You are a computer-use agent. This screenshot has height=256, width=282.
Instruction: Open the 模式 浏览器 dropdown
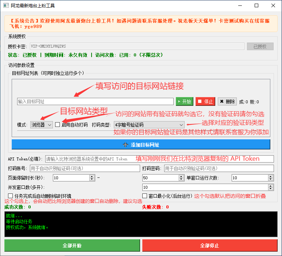41,125
